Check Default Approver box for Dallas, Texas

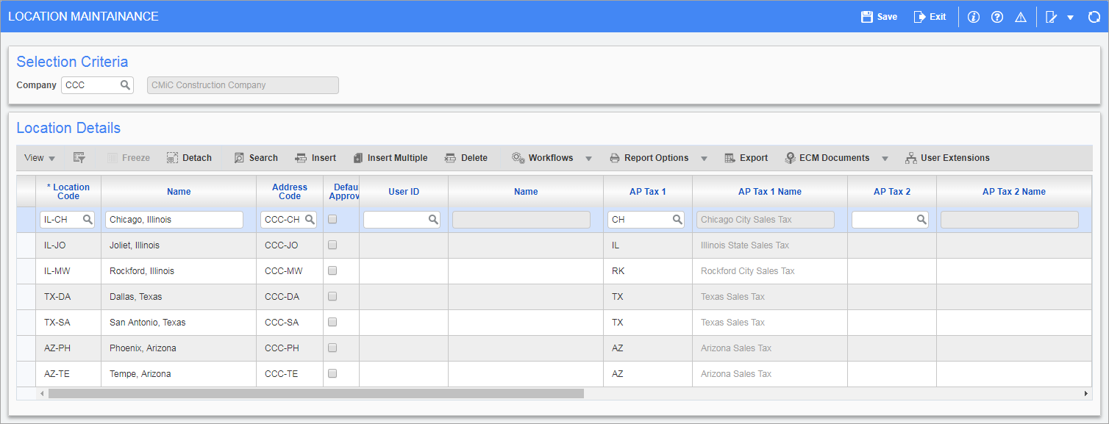point(332,296)
